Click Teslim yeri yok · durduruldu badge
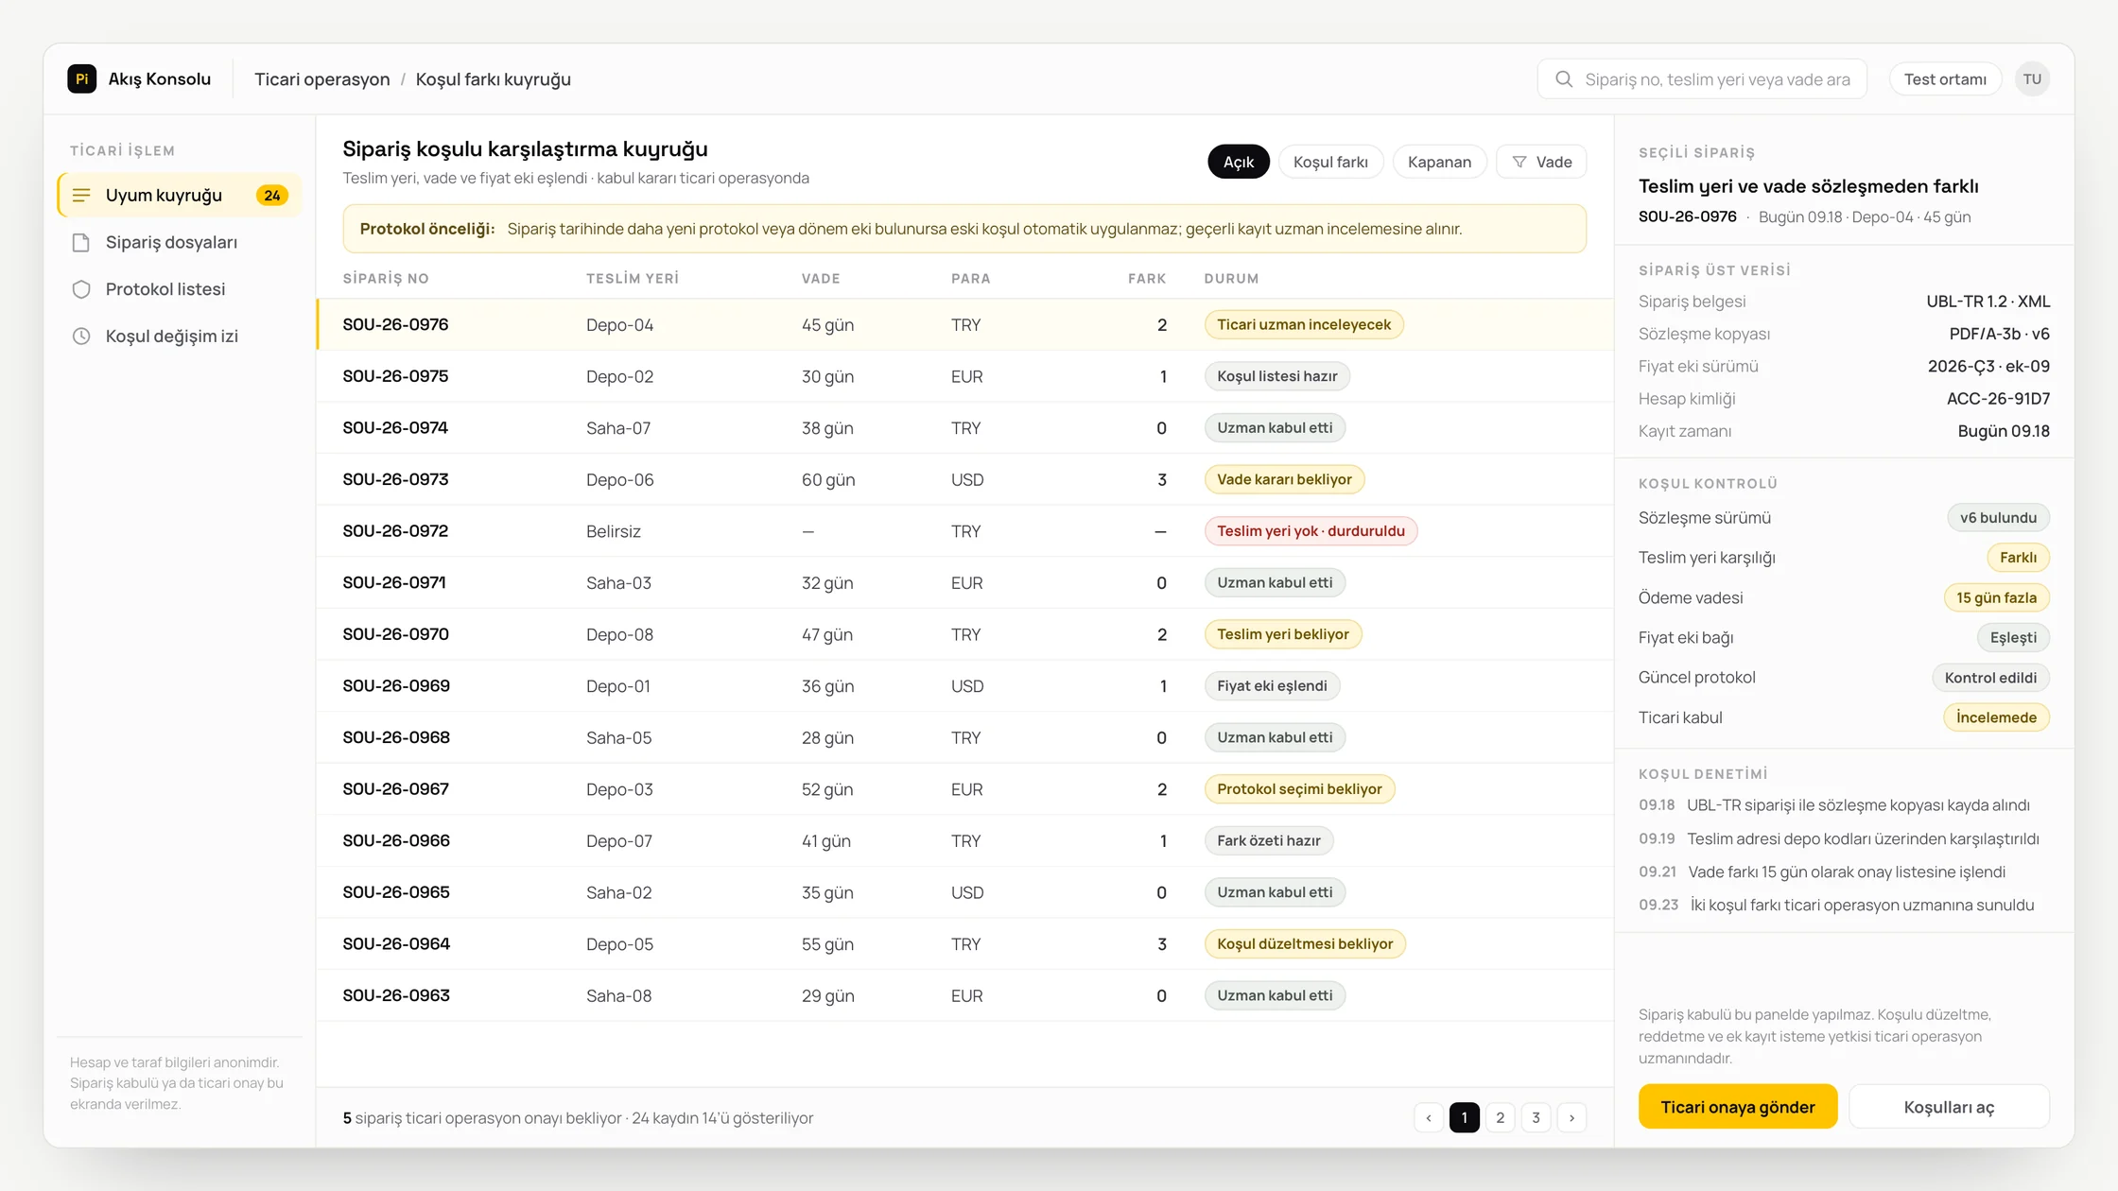This screenshot has width=2118, height=1191. point(1311,531)
